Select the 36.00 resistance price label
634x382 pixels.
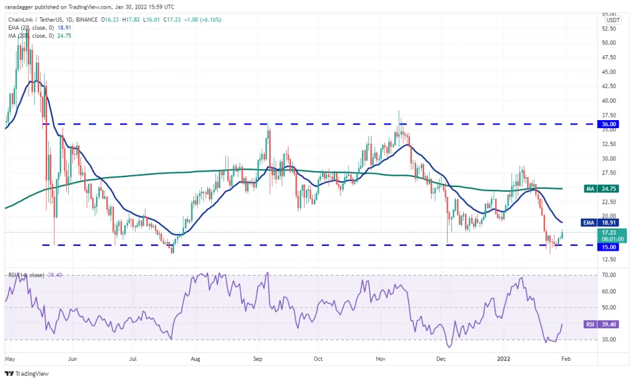tap(608, 124)
